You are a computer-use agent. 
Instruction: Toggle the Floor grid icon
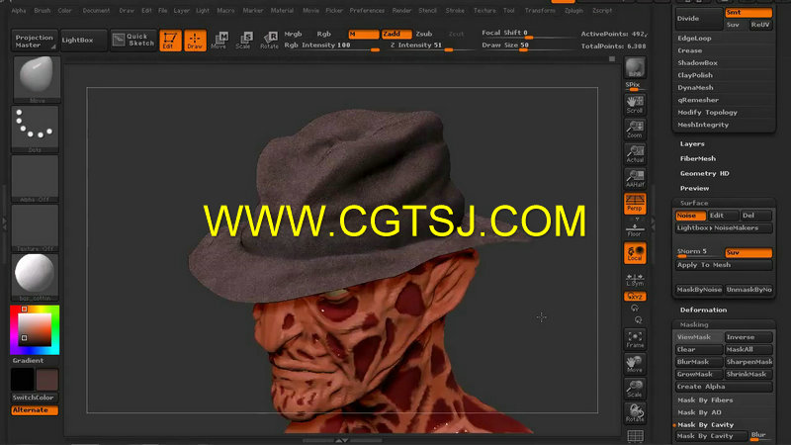click(x=635, y=228)
